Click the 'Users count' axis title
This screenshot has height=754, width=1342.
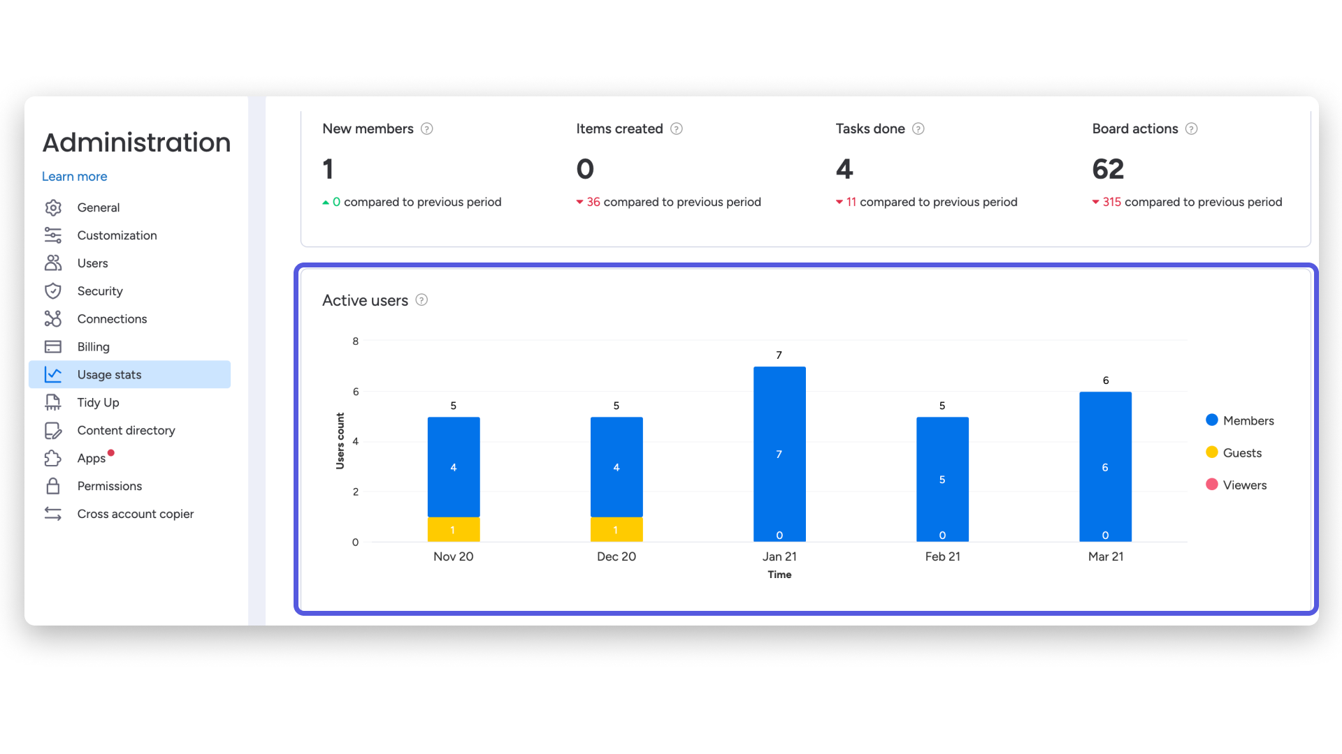[340, 441]
